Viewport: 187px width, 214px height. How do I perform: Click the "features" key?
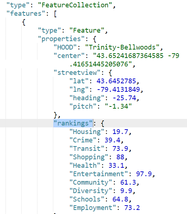click(x=26, y=14)
